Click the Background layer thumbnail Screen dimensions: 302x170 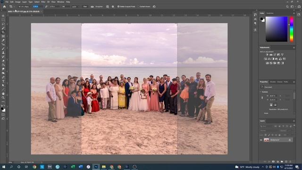point(266,140)
